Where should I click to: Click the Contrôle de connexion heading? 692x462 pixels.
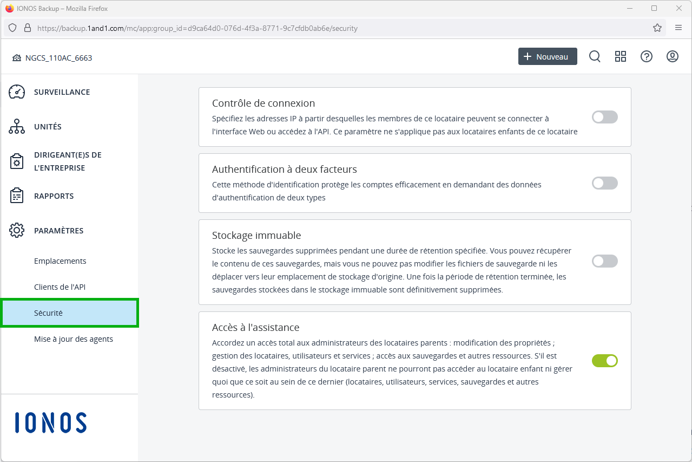click(x=263, y=103)
